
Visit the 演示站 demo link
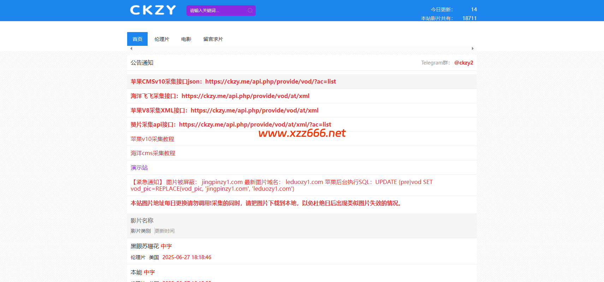pos(139,167)
